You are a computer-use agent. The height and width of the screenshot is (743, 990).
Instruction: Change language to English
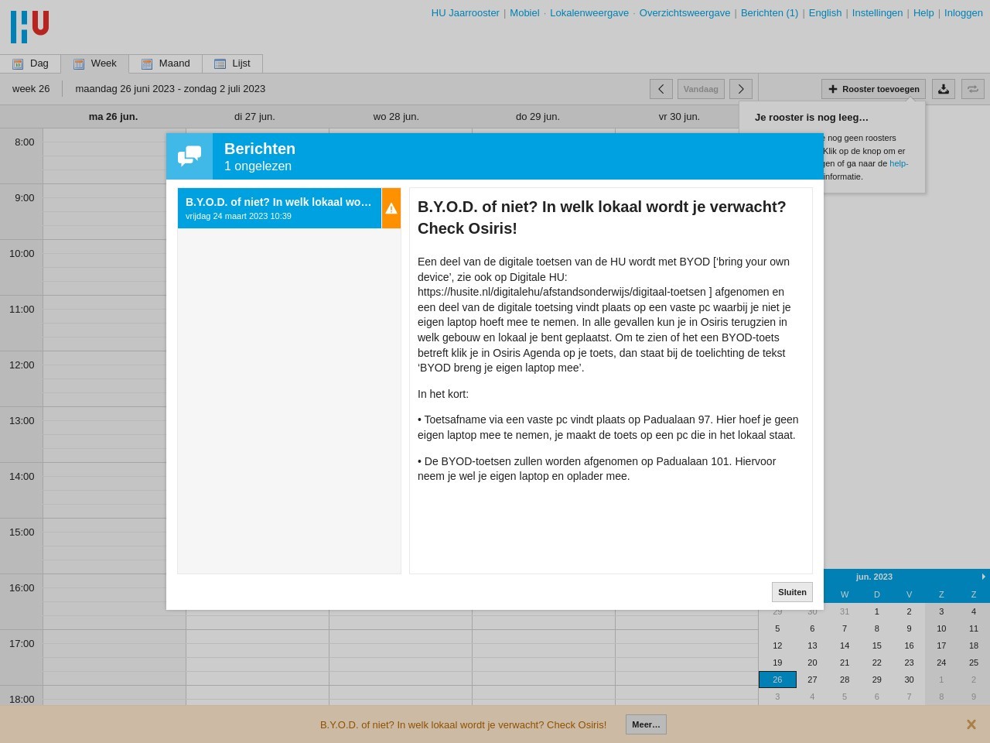click(825, 13)
